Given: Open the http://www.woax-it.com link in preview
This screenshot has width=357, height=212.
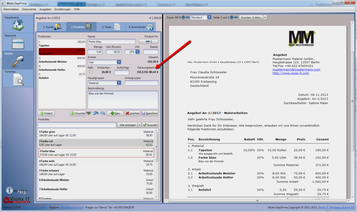Looking at the screenshot, I should [x=291, y=73].
